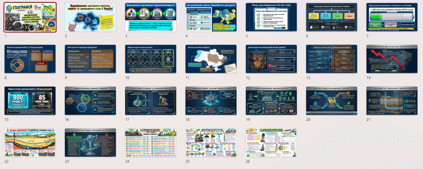The width and height of the screenshot is (423, 169).
Task: Open slide 26, the final worksheet infographic
Action: (271, 142)
